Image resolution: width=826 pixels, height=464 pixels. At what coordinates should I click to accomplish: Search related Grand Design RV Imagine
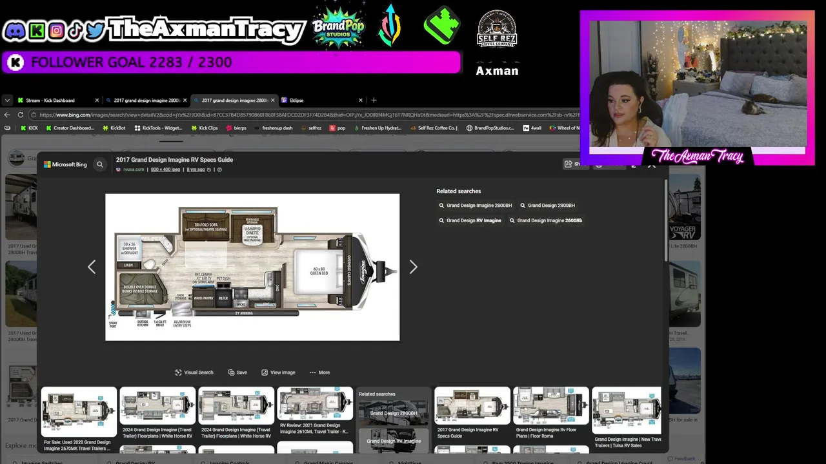point(470,220)
